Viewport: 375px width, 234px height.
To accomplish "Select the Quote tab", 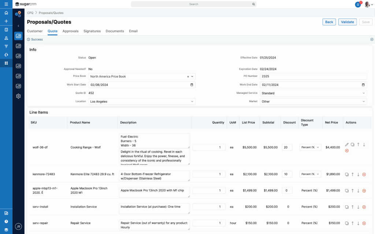I will coord(52,31).
